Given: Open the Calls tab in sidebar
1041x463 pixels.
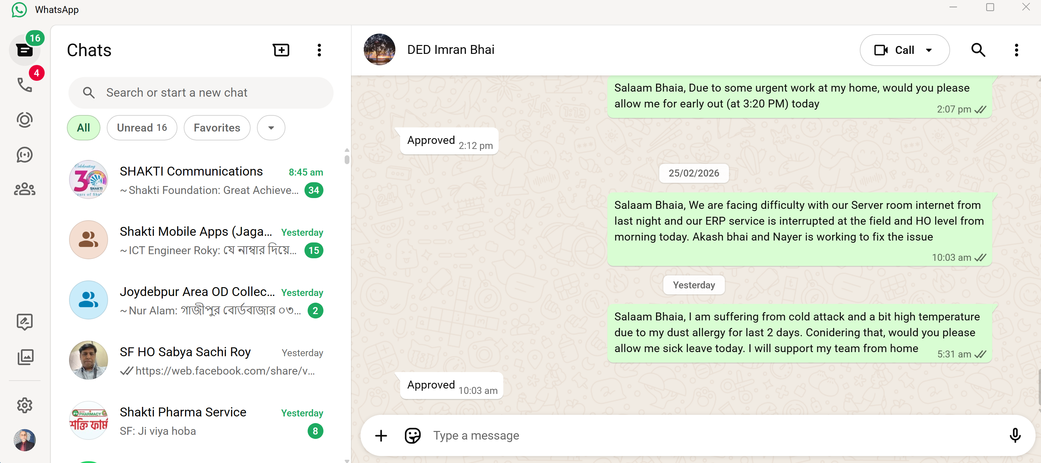Looking at the screenshot, I should (25, 85).
